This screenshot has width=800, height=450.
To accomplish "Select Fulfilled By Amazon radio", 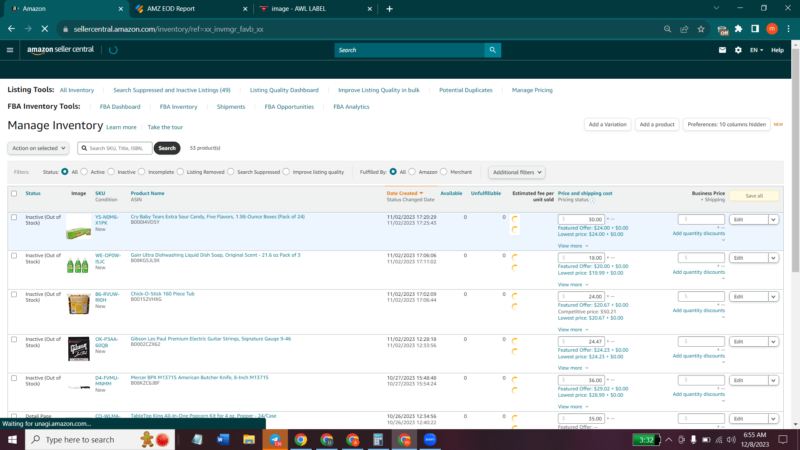I will tap(412, 172).
